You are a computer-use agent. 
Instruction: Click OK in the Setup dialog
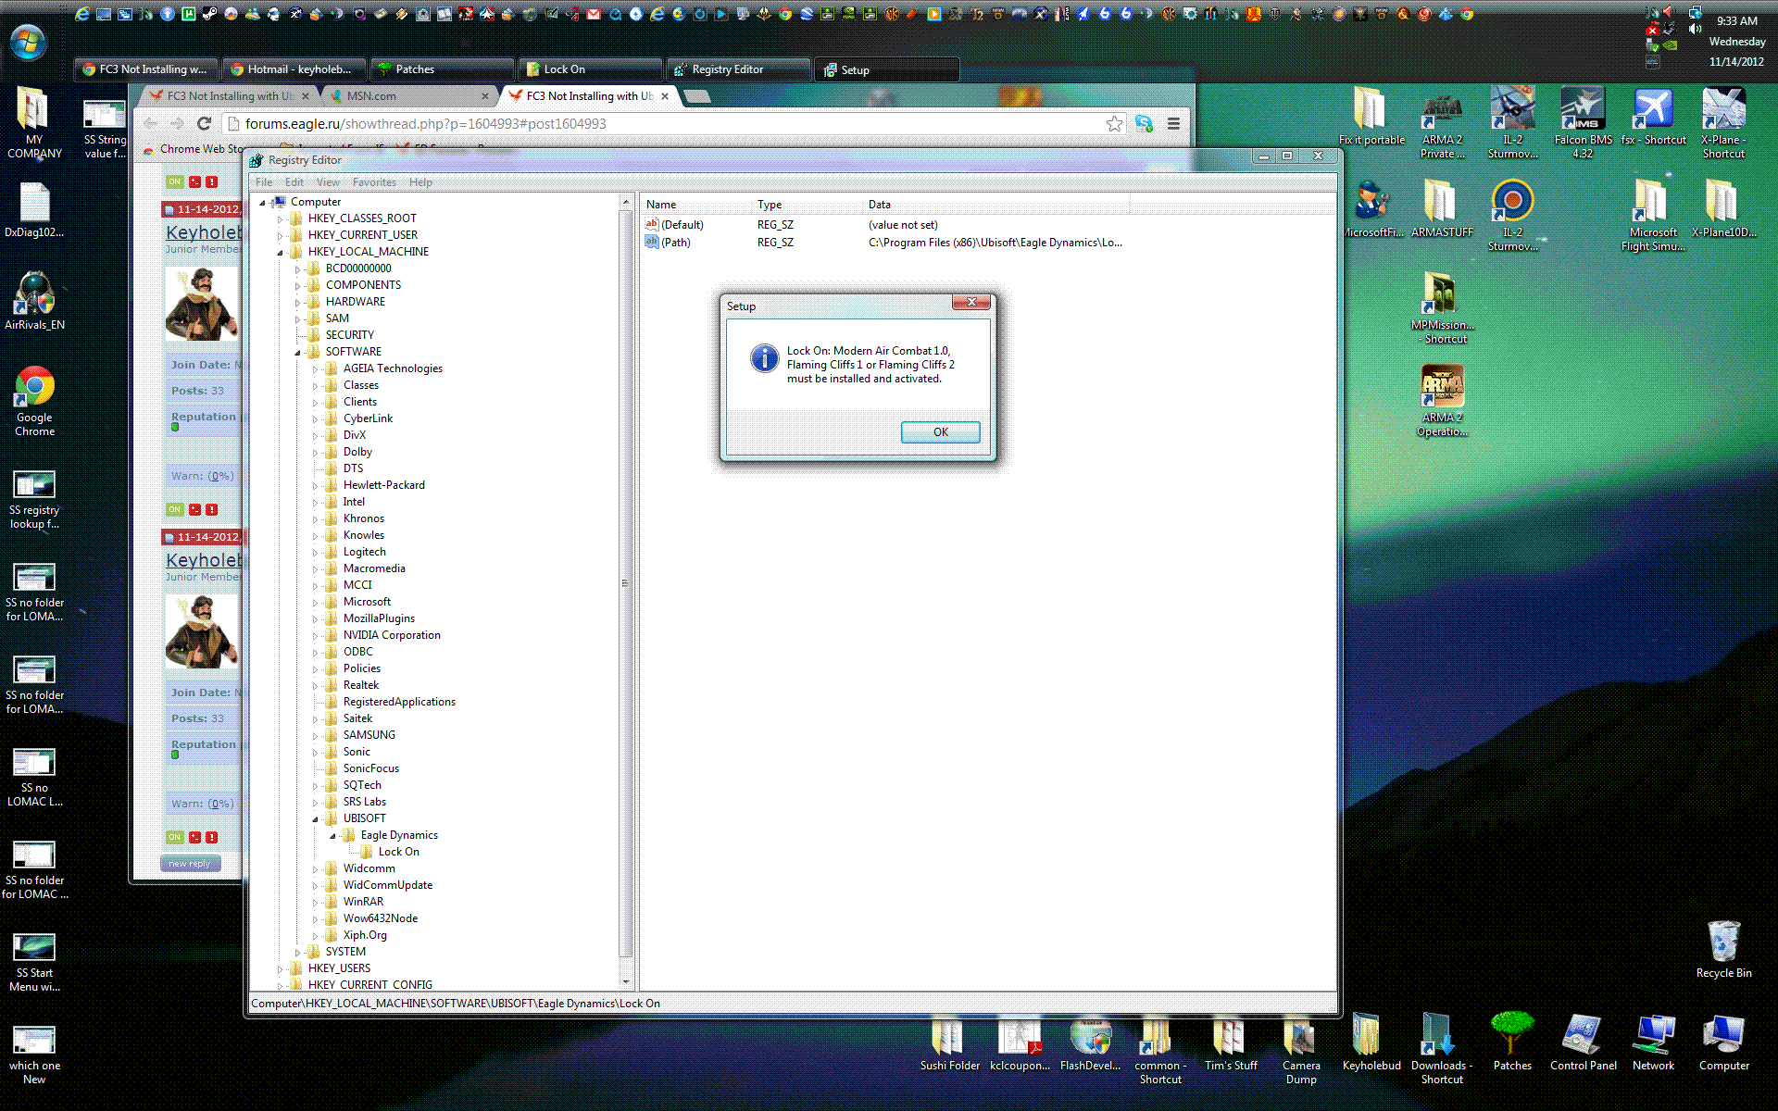940,432
